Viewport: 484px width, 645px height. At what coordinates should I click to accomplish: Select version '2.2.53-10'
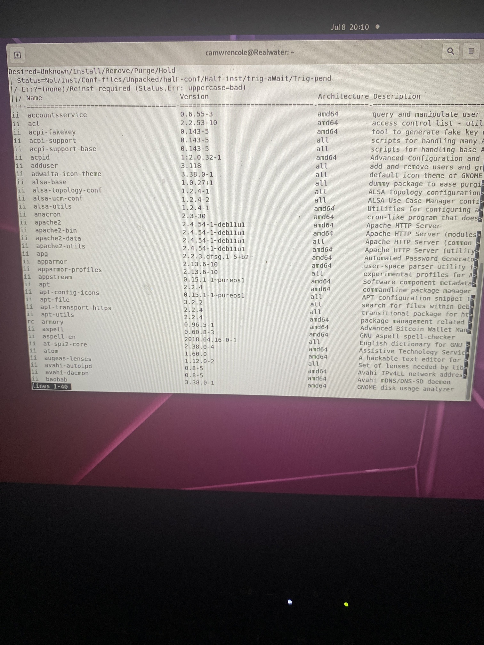[198, 123]
